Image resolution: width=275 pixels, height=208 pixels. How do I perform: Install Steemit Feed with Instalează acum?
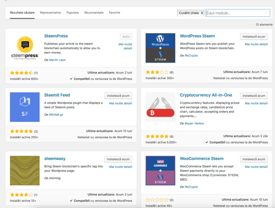click(118, 96)
